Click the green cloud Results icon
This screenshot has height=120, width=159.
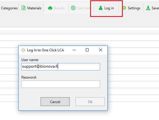(x=50, y=8)
